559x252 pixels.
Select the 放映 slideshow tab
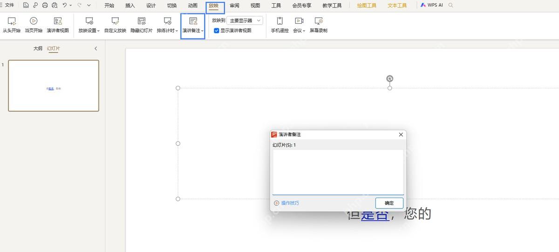coord(214,6)
